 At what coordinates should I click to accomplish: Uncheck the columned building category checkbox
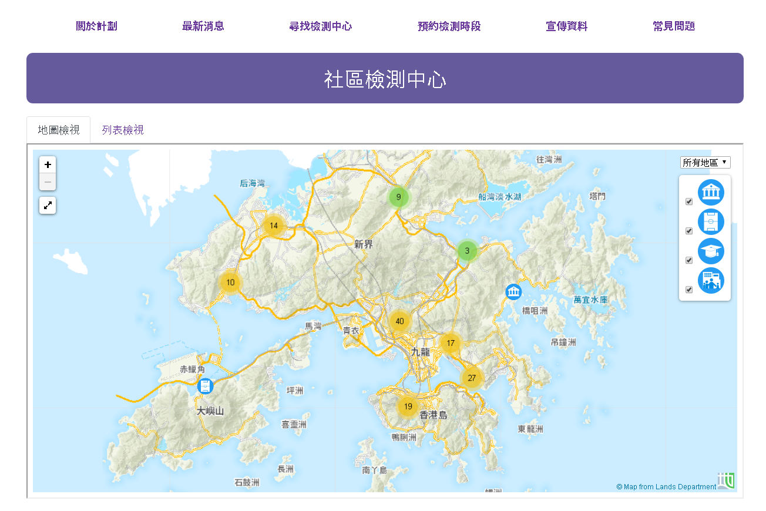pyautogui.click(x=689, y=201)
